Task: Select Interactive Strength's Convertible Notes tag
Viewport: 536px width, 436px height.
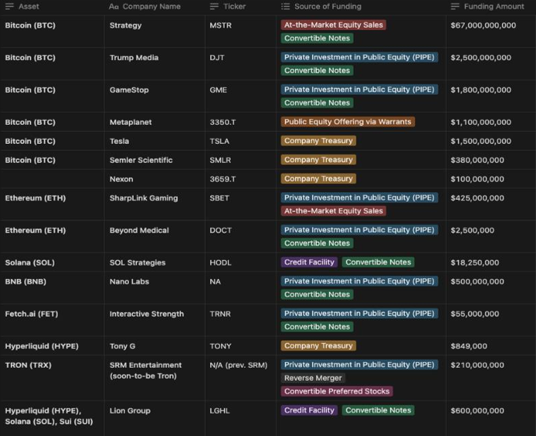Action: [x=317, y=327]
